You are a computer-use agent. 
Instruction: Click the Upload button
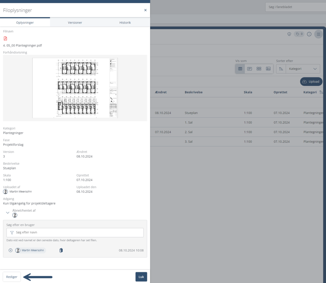311,81
